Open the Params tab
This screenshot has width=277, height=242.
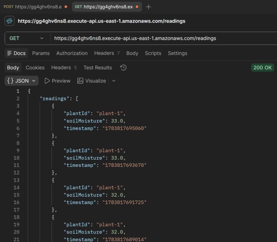[41, 53]
